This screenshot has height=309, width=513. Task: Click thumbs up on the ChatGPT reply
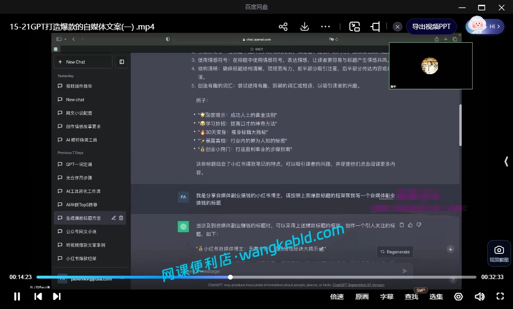pyautogui.click(x=410, y=225)
